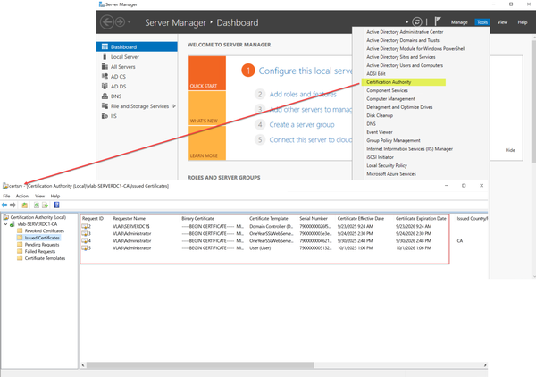Go forward in the certsrv toolbar
The height and width of the screenshot is (377, 536).
(13, 205)
